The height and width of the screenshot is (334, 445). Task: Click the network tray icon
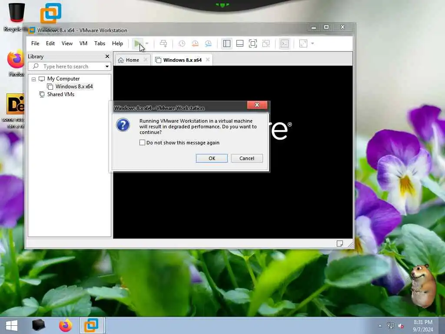391,326
